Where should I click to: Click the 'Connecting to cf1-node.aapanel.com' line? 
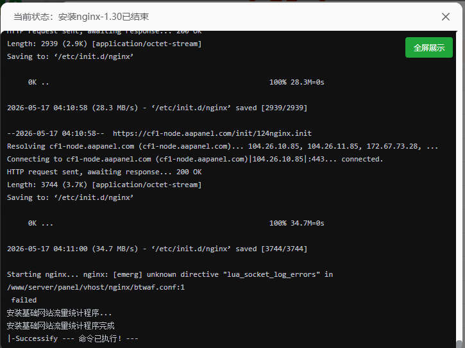195,159
